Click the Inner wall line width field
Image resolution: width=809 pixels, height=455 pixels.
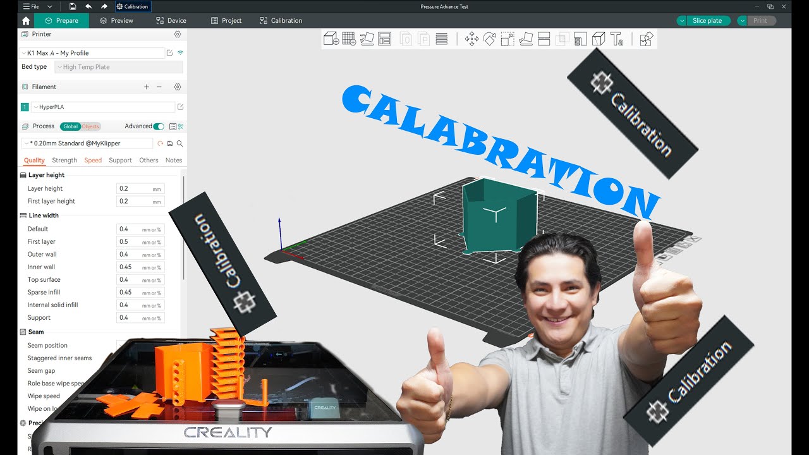click(x=140, y=267)
